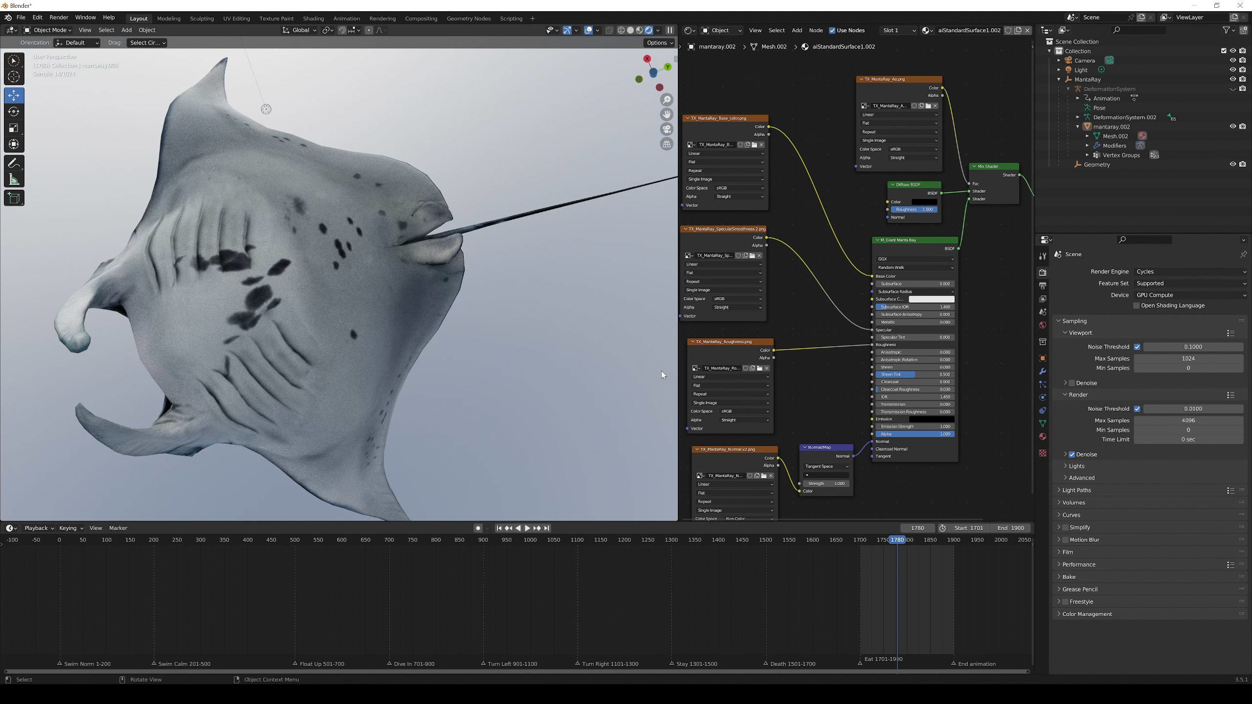Click the Scale tool icon
Image resolution: width=1252 pixels, height=704 pixels.
coord(14,128)
